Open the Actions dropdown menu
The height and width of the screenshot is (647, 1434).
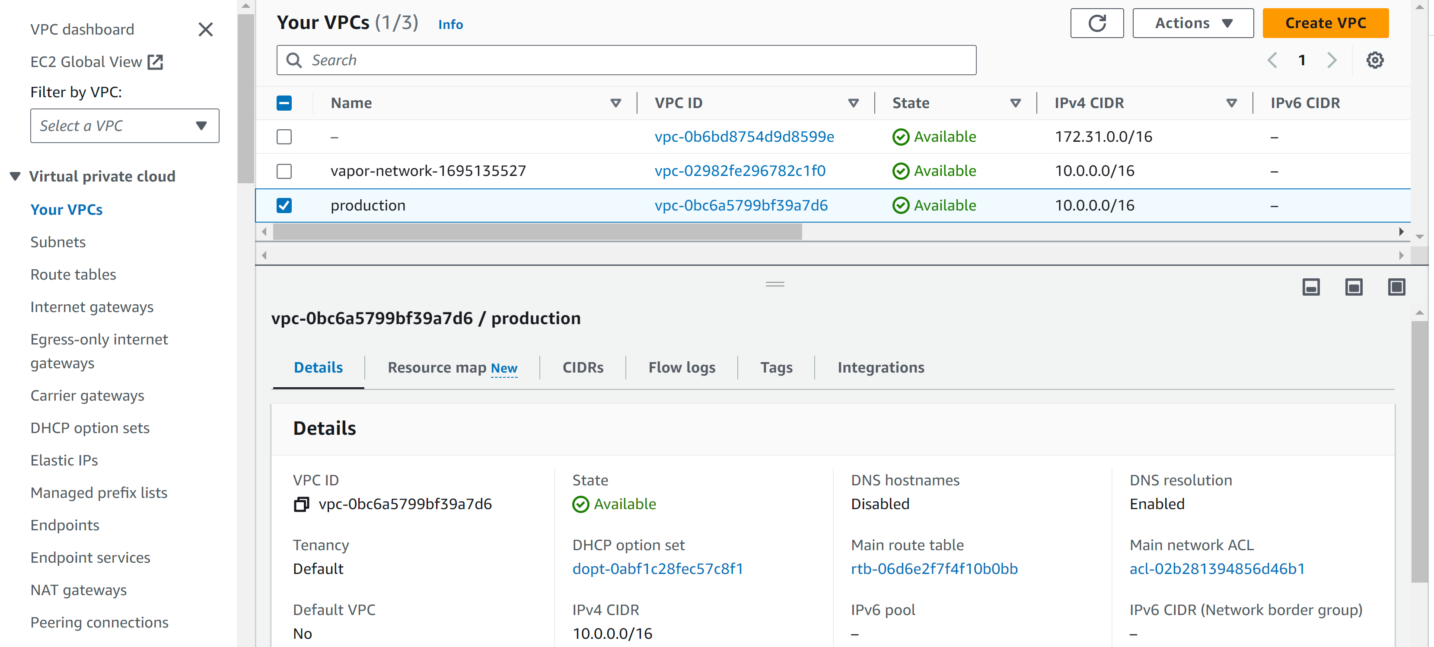(x=1193, y=23)
